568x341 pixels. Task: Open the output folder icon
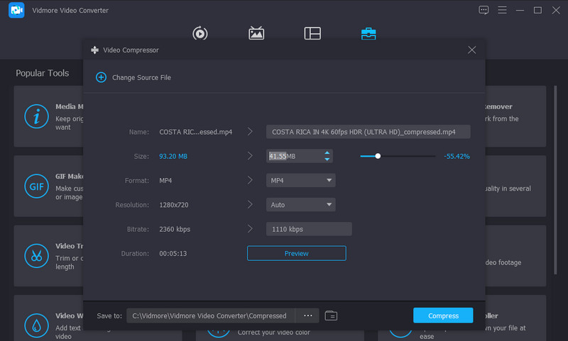point(331,315)
